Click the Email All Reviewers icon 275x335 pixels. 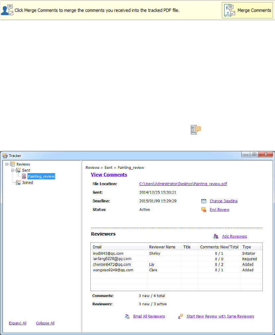pyautogui.click(x=127, y=316)
